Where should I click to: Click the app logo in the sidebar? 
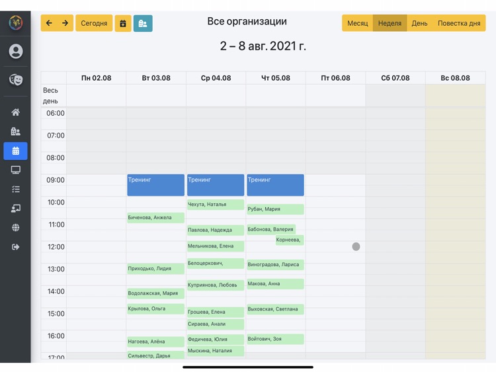(15, 23)
